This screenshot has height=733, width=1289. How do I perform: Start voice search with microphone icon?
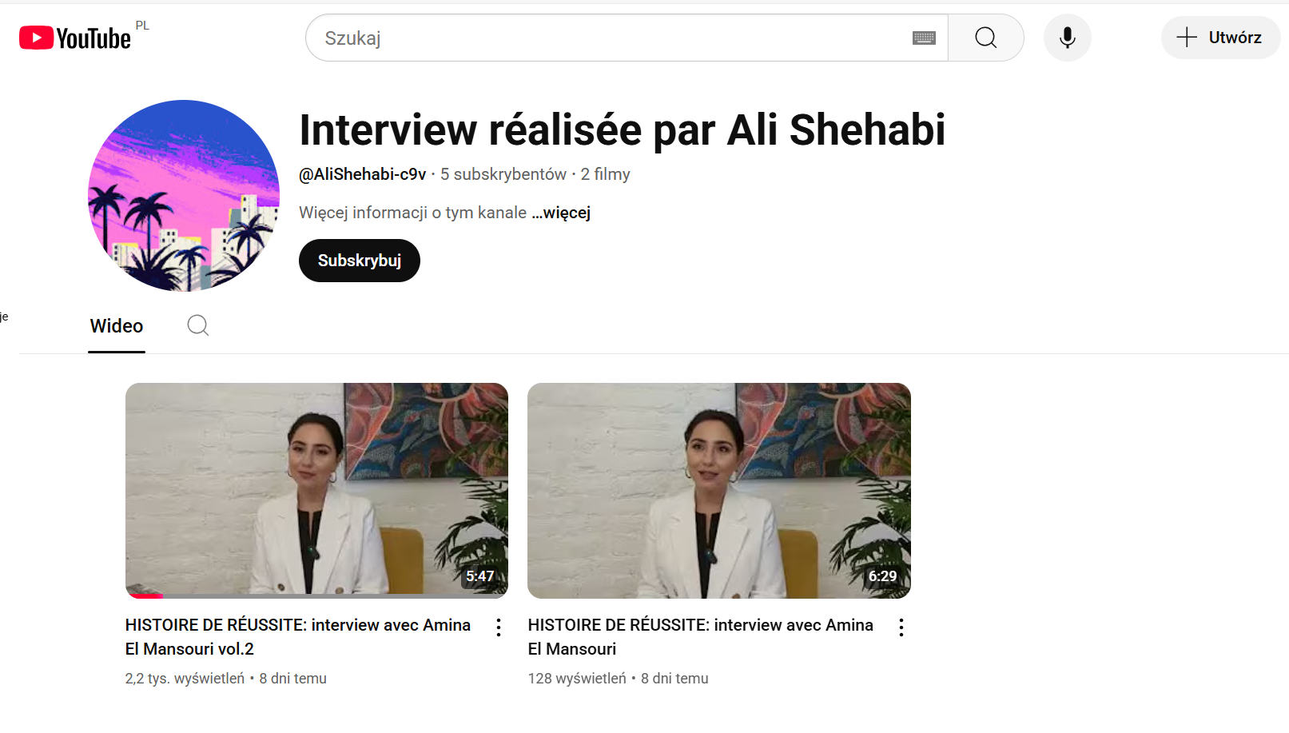point(1067,38)
